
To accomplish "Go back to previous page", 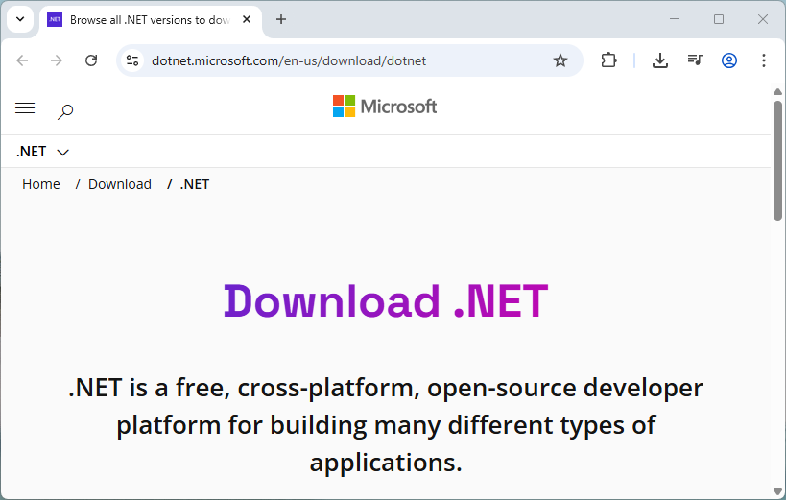I will (x=23, y=60).
